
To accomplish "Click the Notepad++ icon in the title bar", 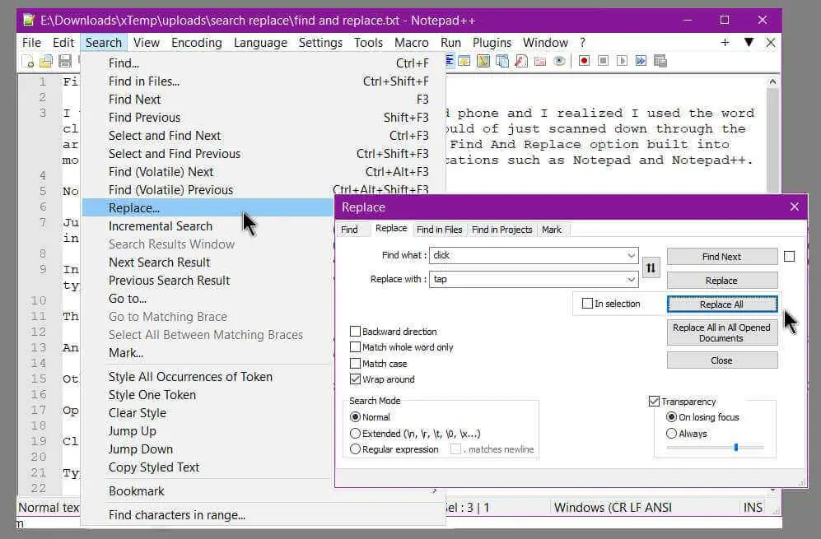I will click(29, 20).
